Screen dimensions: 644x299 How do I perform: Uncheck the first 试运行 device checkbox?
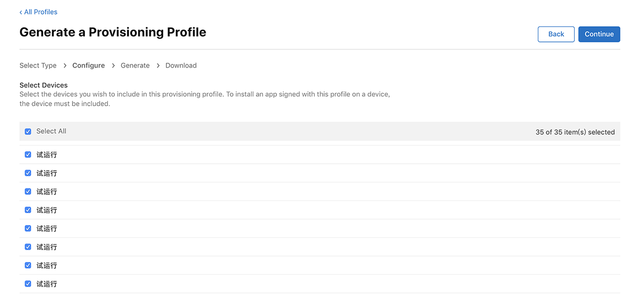[28, 155]
